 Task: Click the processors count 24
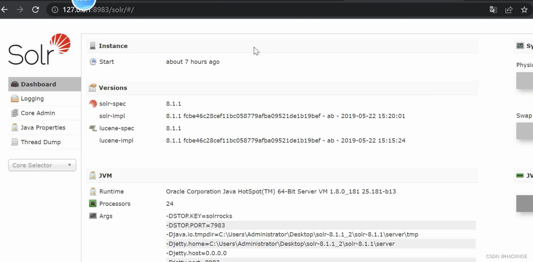pos(170,204)
